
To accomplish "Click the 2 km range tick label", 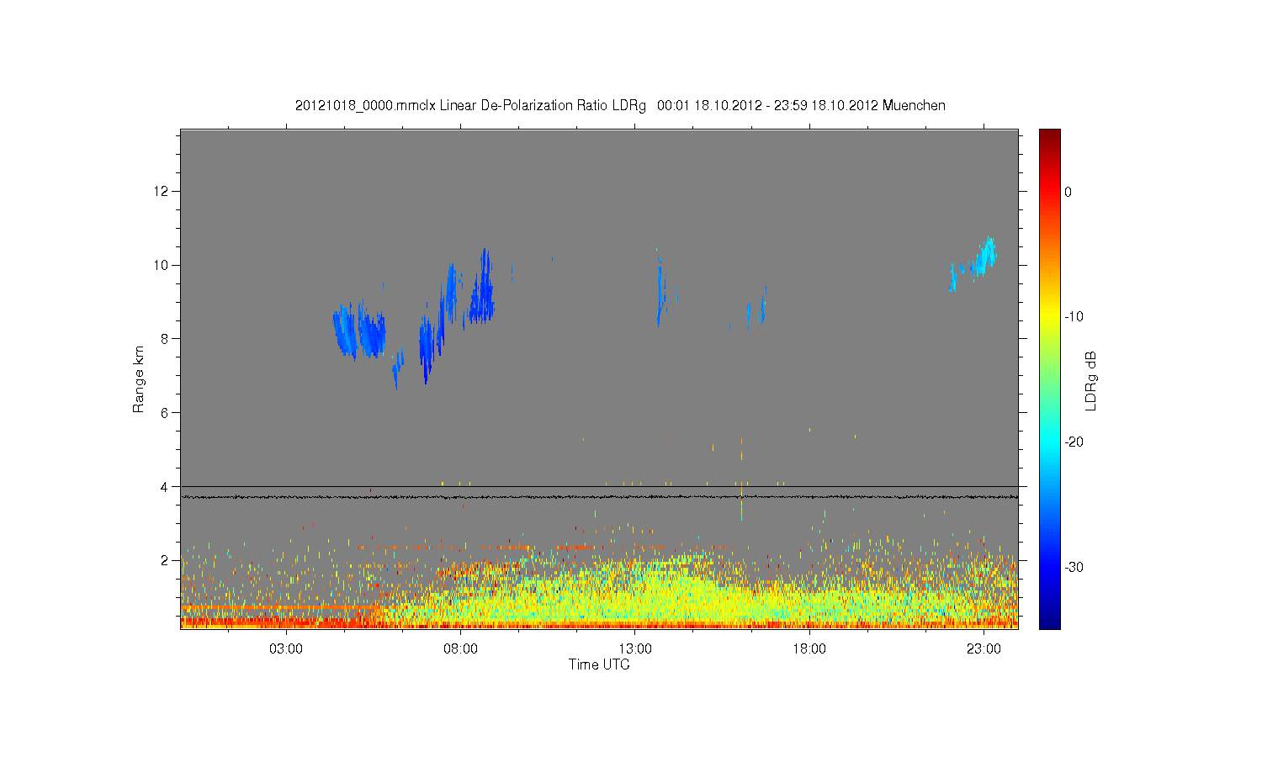I will click(166, 560).
